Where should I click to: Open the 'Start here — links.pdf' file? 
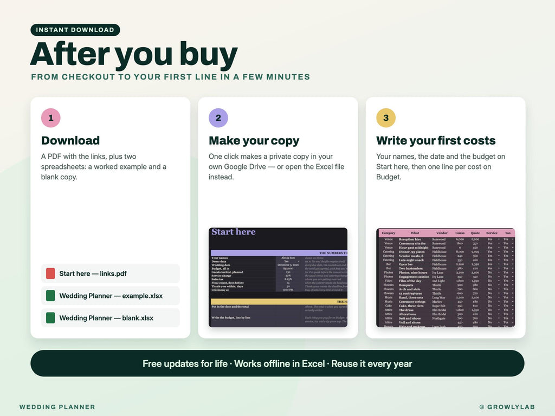[111, 274]
